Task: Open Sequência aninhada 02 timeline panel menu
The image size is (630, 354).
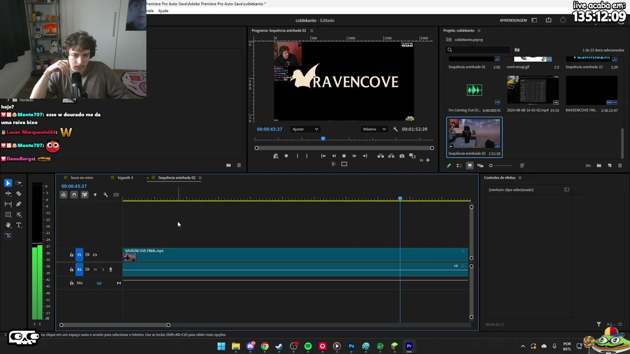Action: (200, 177)
